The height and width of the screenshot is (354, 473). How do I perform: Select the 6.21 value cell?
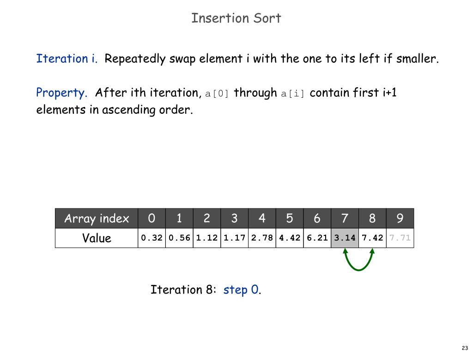pyautogui.click(x=317, y=238)
